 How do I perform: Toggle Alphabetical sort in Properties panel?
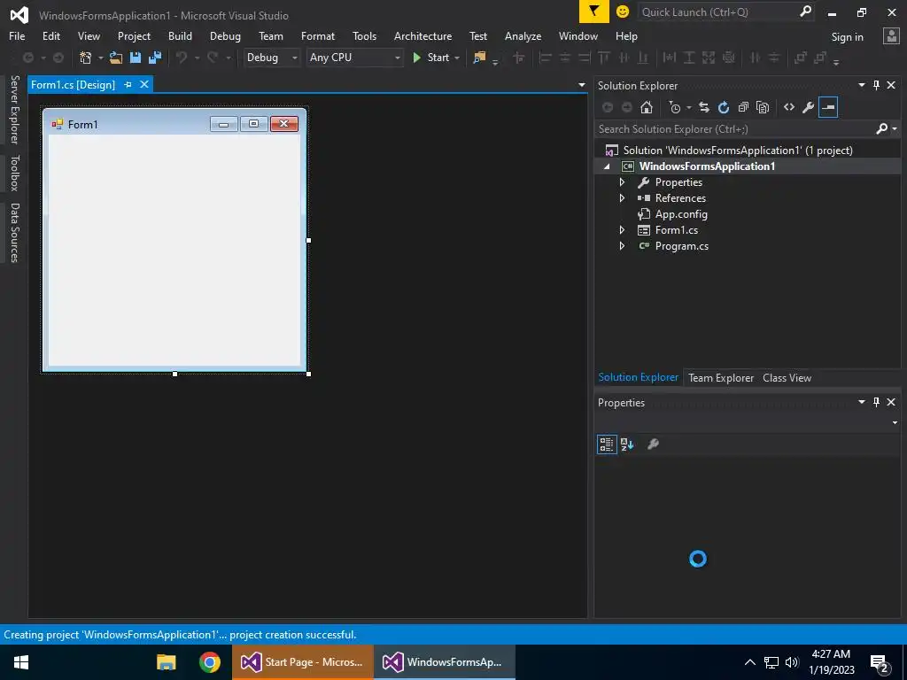627,444
